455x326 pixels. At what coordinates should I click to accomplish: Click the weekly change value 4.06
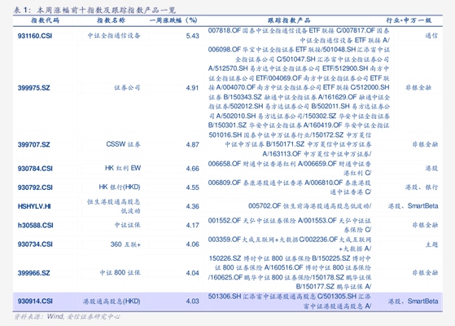click(192, 244)
